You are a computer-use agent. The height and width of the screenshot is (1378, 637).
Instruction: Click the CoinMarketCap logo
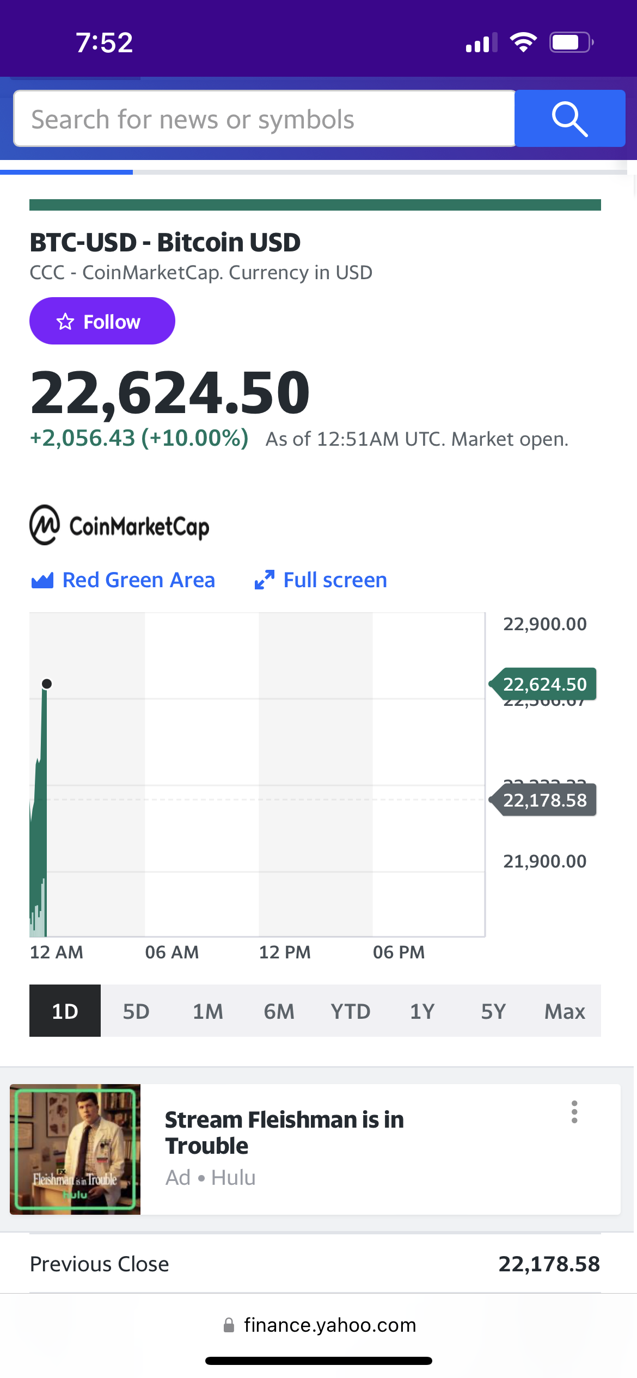[x=119, y=526]
